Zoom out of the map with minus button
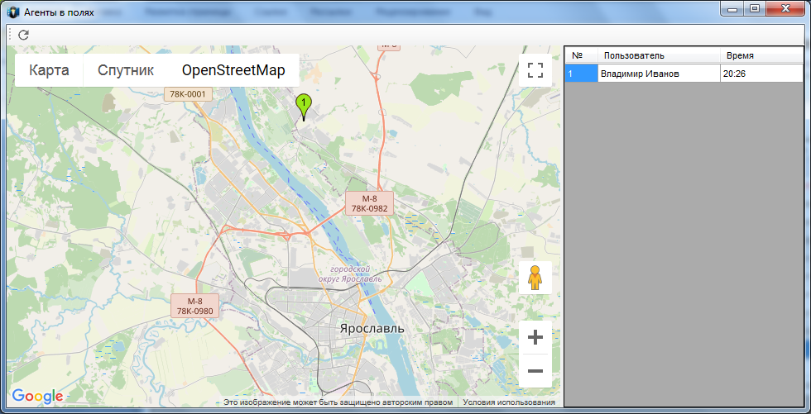Screen dimensions: 811x414 (x=535, y=371)
